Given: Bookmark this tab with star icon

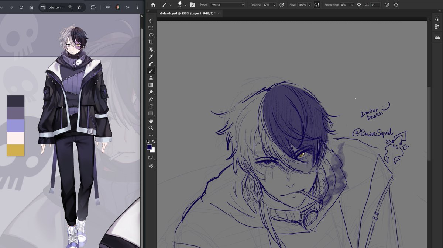Looking at the screenshot, I should tap(79, 7).
